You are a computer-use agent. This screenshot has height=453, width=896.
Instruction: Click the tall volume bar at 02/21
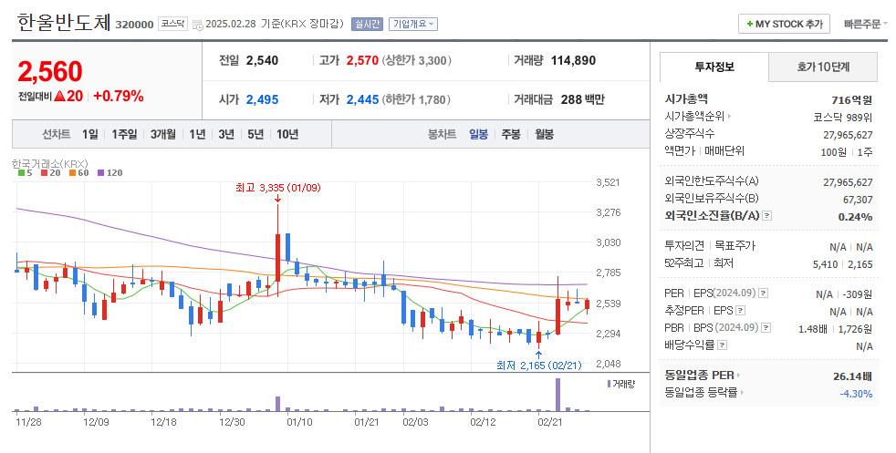[x=557, y=395]
